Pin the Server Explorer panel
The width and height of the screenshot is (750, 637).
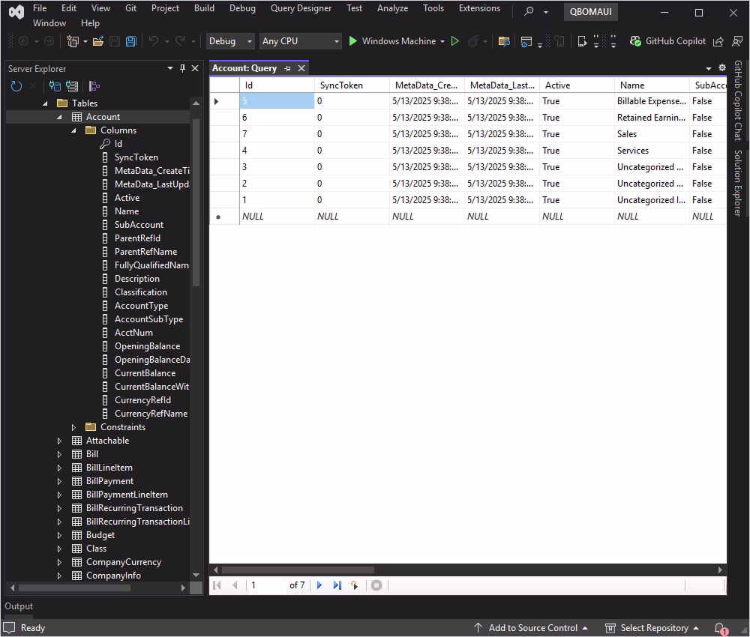183,68
